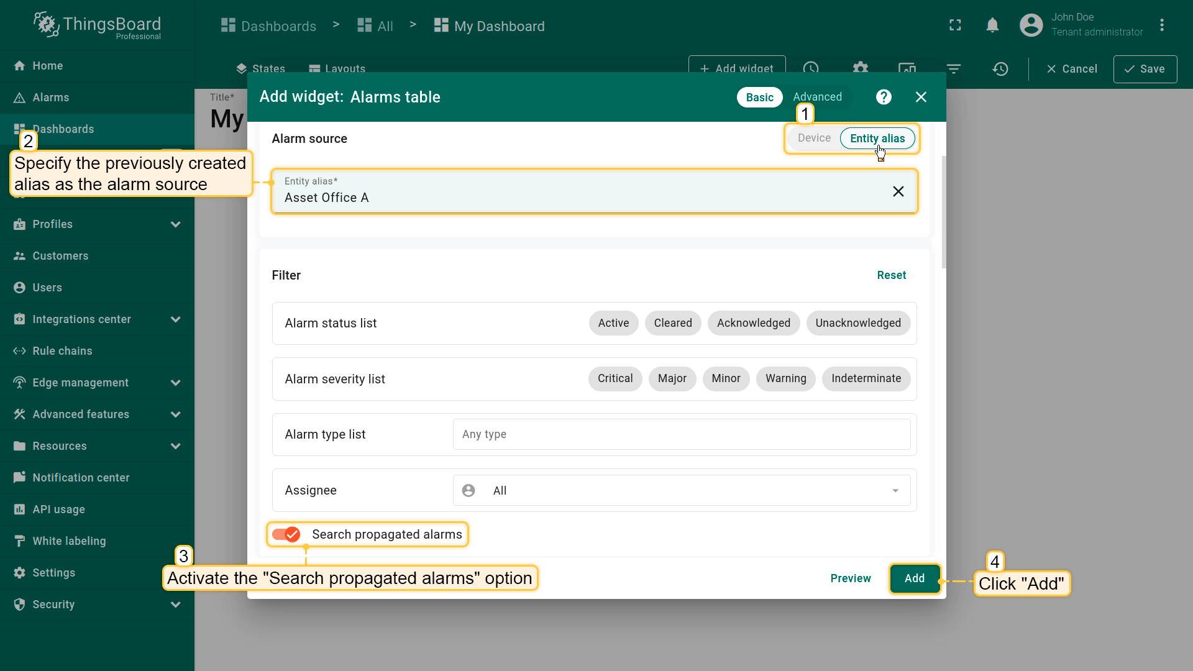
Task: Click the Reset filter link
Action: (891, 275)
